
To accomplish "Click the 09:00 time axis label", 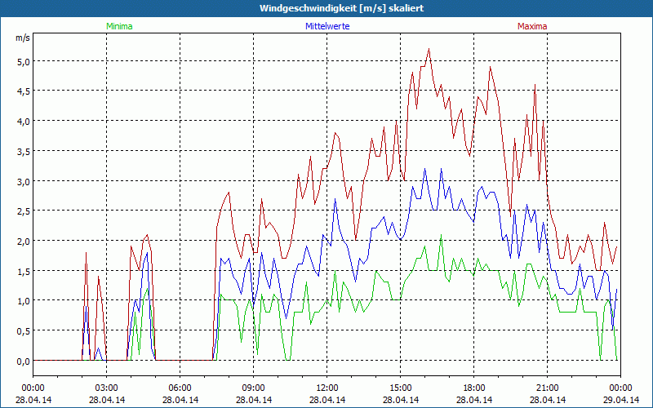I will pyautogui.click(x=253, y=388).
